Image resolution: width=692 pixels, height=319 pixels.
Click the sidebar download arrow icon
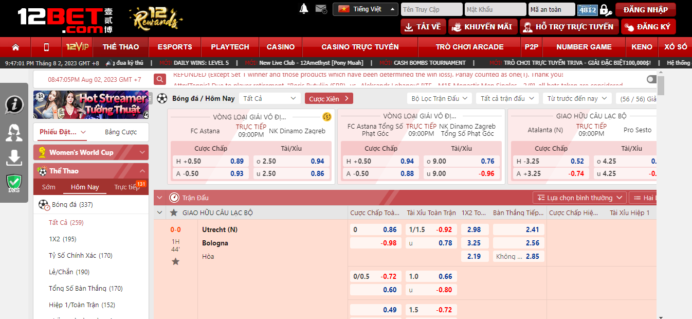tap(14, 158)
